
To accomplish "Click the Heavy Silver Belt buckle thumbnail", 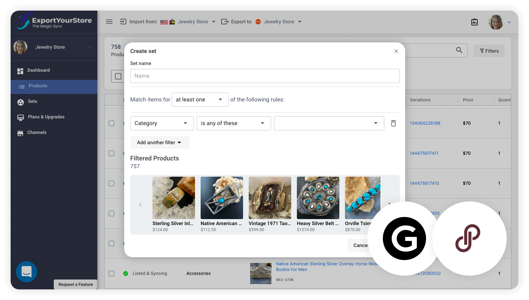I will [318, 198].
